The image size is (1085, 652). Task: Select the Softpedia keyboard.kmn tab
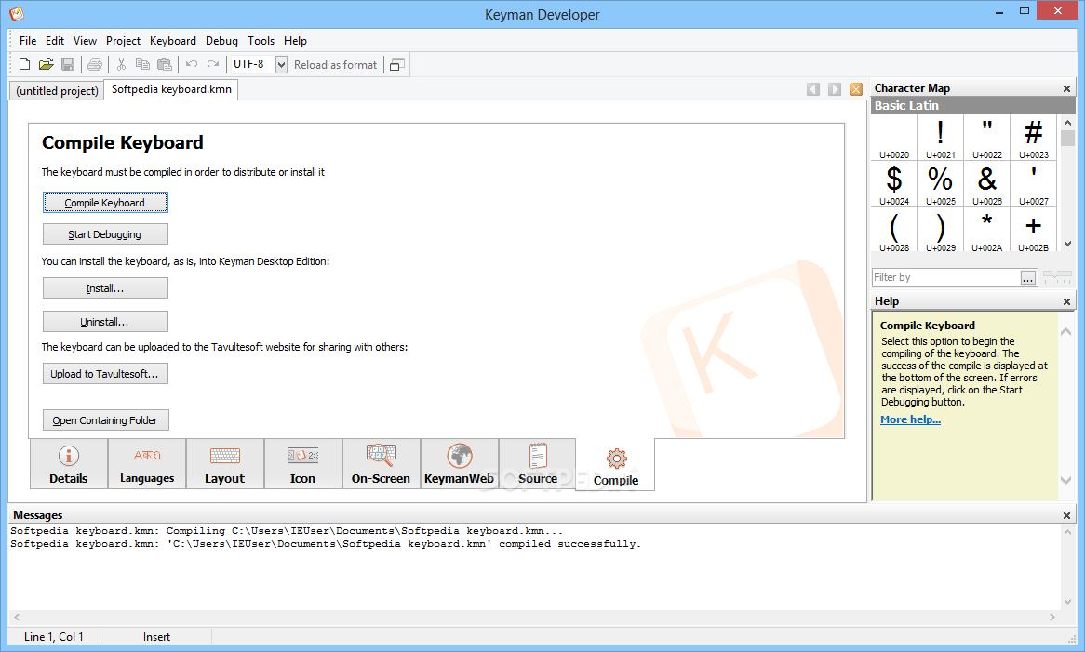[x=171, y=89]
